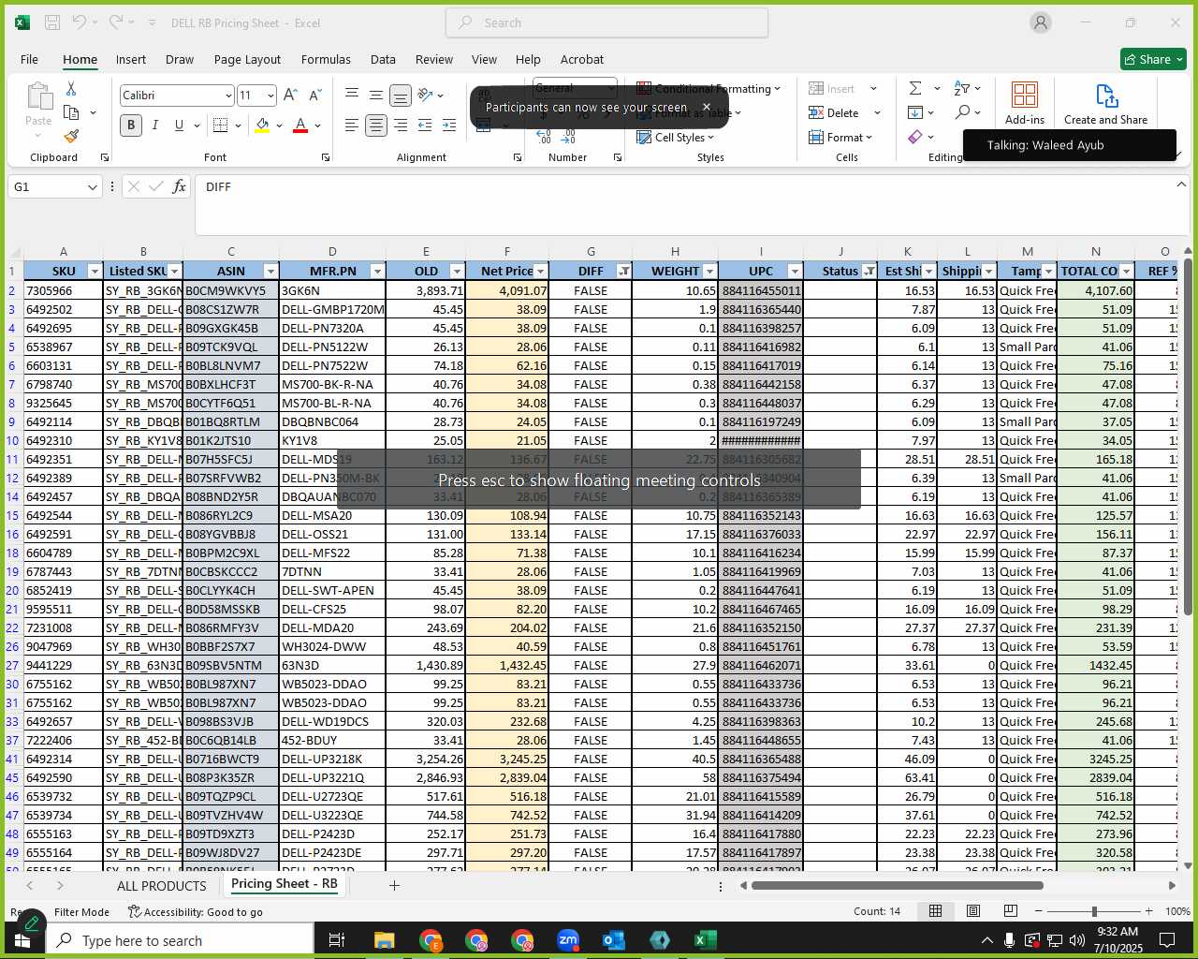Click the zoom slider handle
Viewport: 1198px width, 959px height.
pos(1094,911)
